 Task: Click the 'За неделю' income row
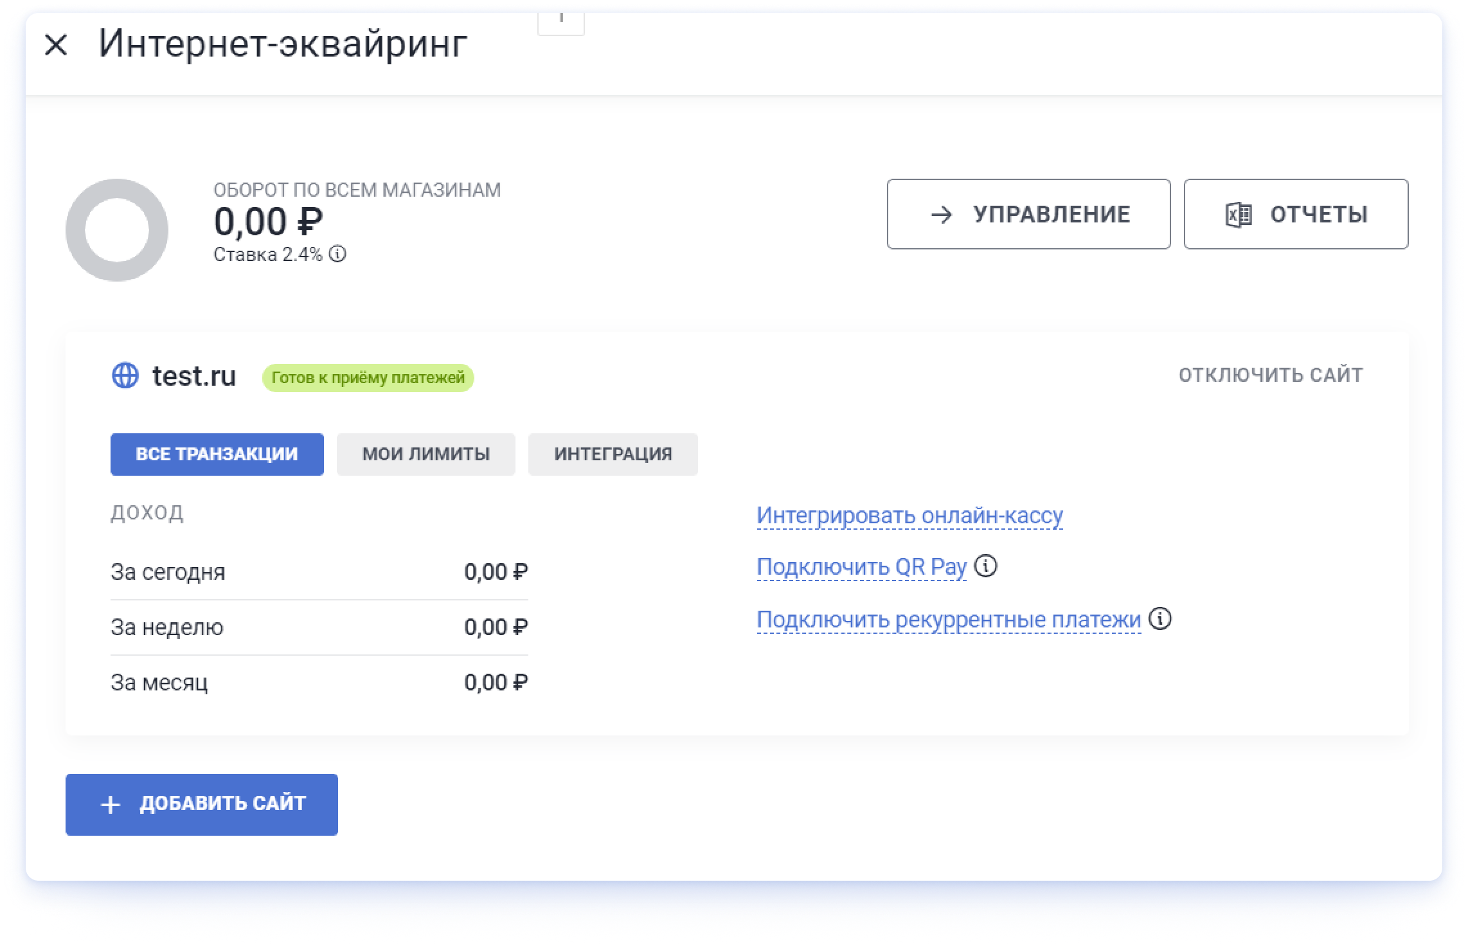319,627
